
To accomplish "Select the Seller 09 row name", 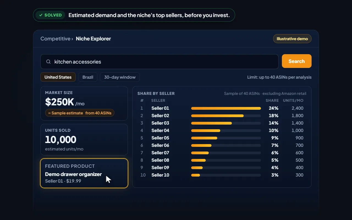I will click(x=160, y=167).
